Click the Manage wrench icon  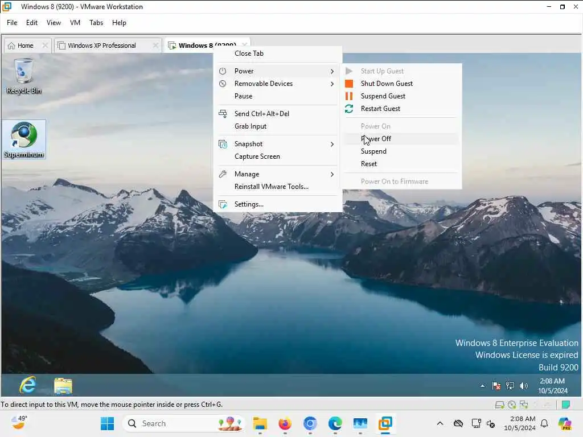(223, 174)
